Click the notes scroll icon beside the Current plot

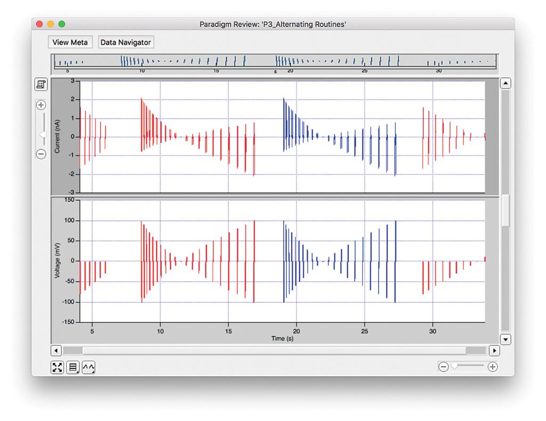(x=41, y=84)
